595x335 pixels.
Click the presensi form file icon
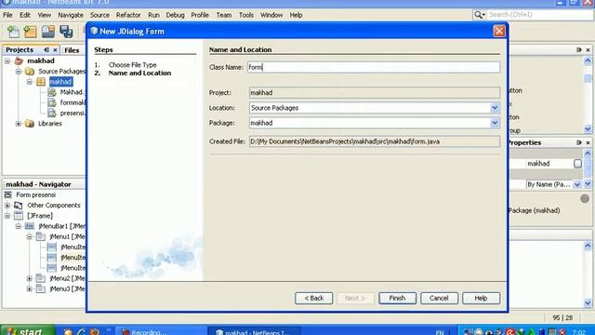(x=52, y=113)
